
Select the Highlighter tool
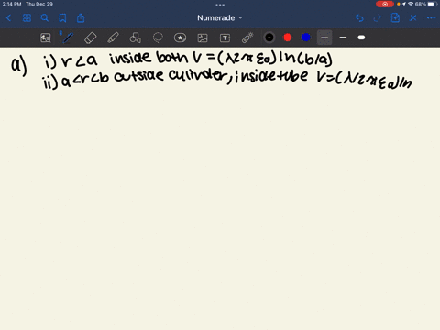(113, 38)
